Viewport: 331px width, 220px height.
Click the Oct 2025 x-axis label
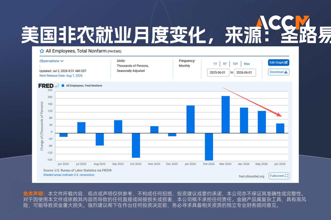pos(136,164)
